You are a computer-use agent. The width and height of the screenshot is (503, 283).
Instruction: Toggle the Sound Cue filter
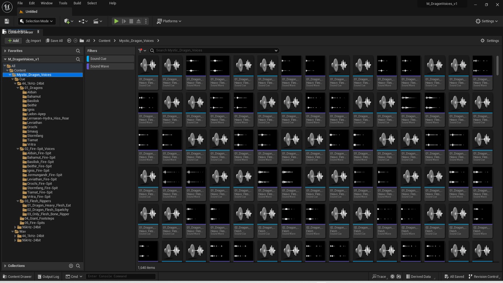(110, 59)
